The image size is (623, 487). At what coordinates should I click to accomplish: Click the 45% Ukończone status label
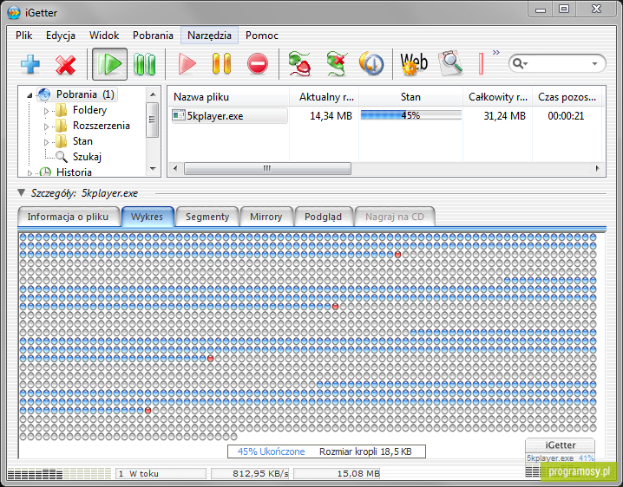coord(271,451)
